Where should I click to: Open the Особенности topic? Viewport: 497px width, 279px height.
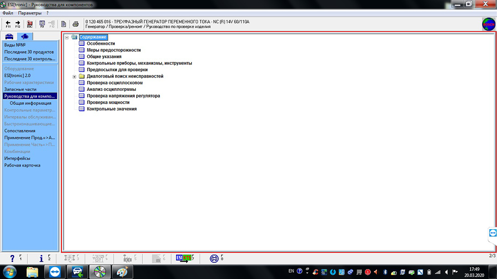pos(101,43)
